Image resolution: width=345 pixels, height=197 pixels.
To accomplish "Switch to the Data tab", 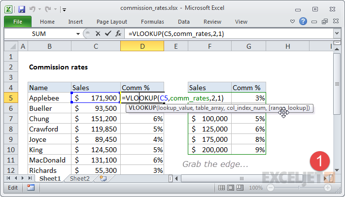I will click(184, 22).
